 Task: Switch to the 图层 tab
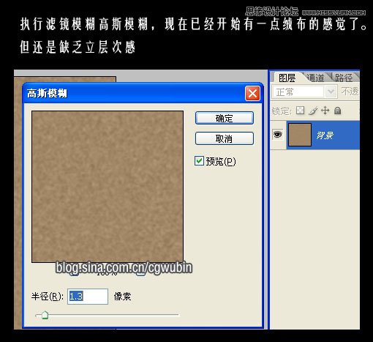(x=287, y=78)
